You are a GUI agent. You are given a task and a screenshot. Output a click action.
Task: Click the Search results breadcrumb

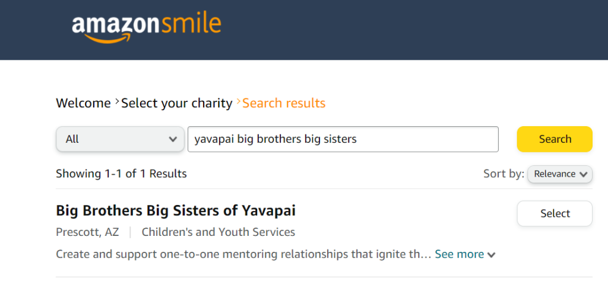coord(284,103)
